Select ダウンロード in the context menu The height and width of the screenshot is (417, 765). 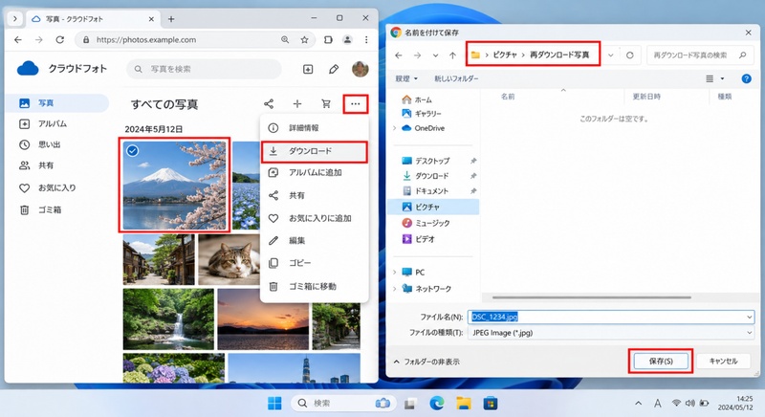point(315,151)
